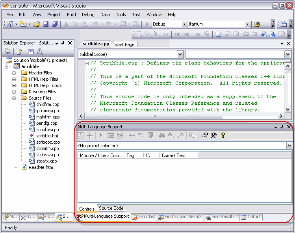Pin the Multi-Language Support panel
The height and width of the screenshot is (233, 295).
coord(282,127)
